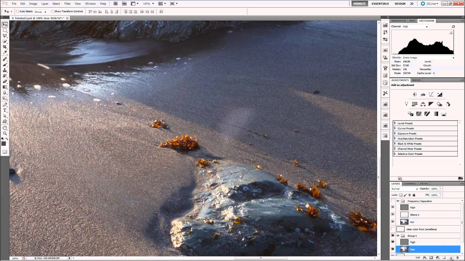Image resolution: width=465 pixels, height=261 pixels.
Task: Expand the Selective Color Presets list
Action: [395, 154]
